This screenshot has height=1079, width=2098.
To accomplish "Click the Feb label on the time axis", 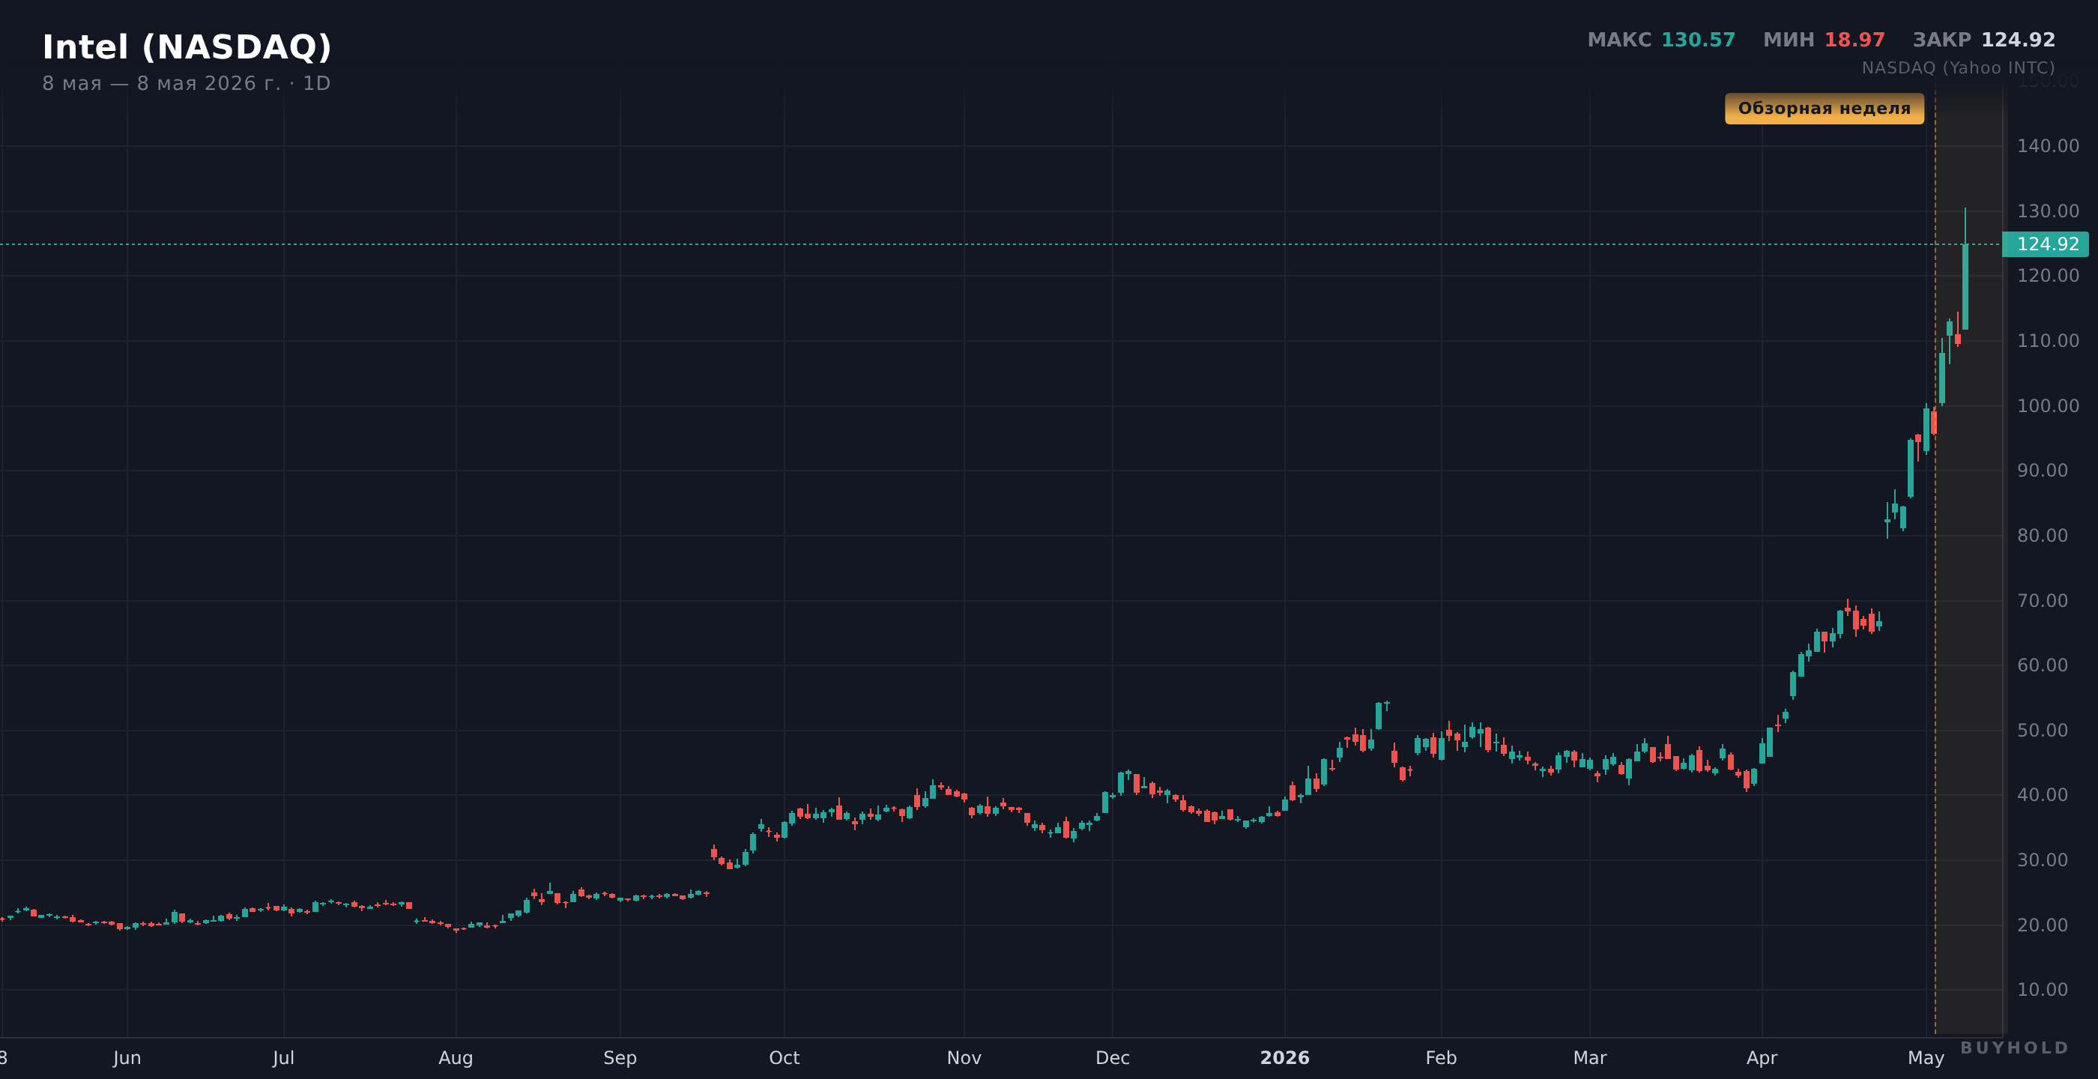I will [1441, 1058].
